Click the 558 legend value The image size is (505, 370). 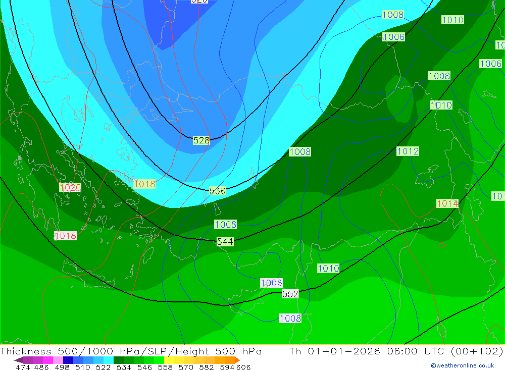click(x=165, y=367)
